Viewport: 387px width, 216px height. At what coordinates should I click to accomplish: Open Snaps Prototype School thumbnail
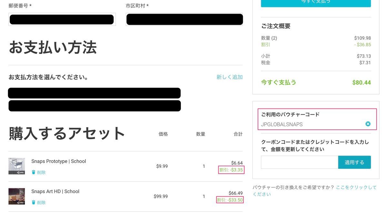(x=17, y=166)
